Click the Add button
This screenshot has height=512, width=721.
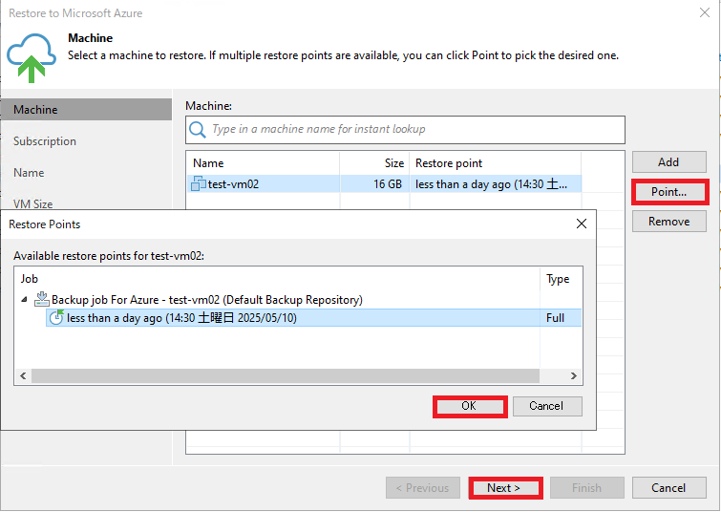[x=669, y=162]
